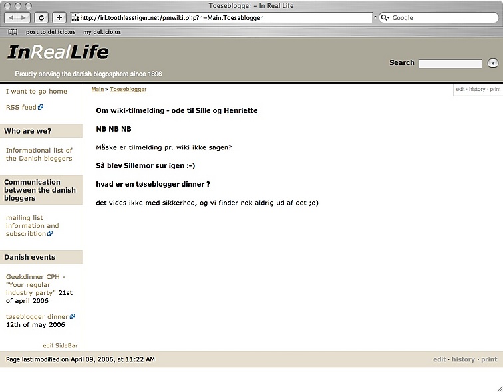
Task: Open the Google search magnifier dropdown
Action: click(x=385, y=18)
